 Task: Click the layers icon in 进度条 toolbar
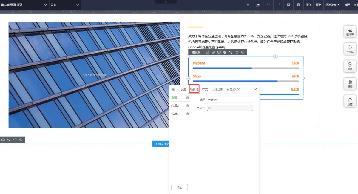[x=219, y=52]
